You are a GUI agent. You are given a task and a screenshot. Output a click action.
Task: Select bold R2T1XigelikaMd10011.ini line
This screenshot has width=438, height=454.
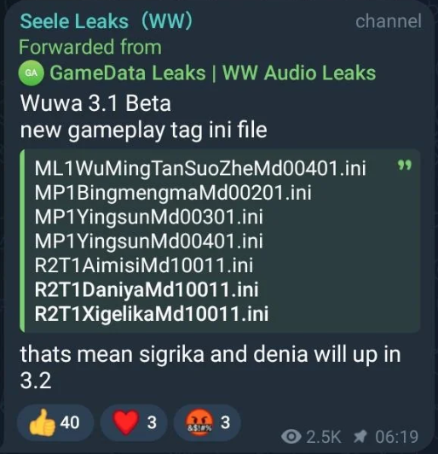[152, 313]
